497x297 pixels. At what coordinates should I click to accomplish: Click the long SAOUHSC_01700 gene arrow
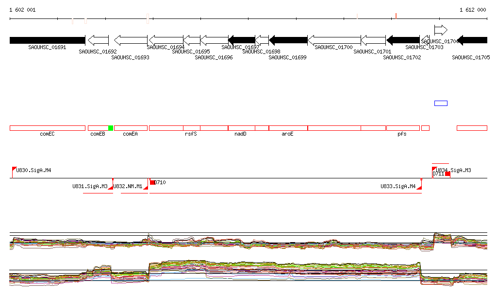[334, 40]
